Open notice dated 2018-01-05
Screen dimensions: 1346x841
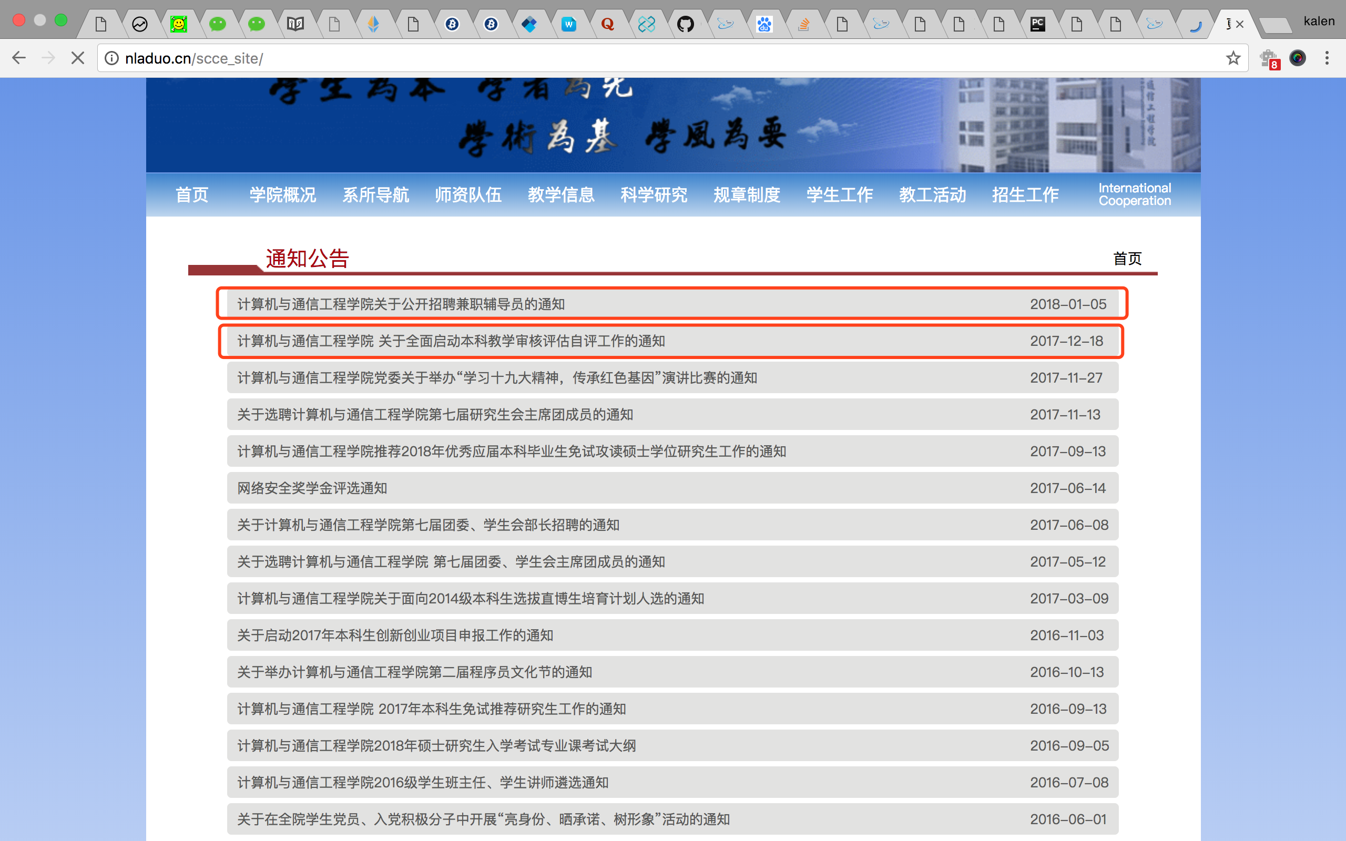401,304
